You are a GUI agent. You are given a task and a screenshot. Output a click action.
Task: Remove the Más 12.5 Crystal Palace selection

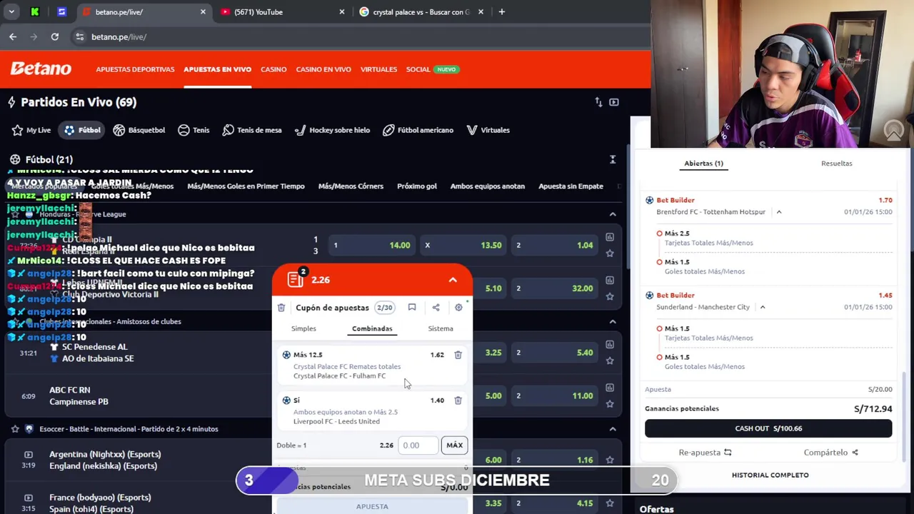458,355
